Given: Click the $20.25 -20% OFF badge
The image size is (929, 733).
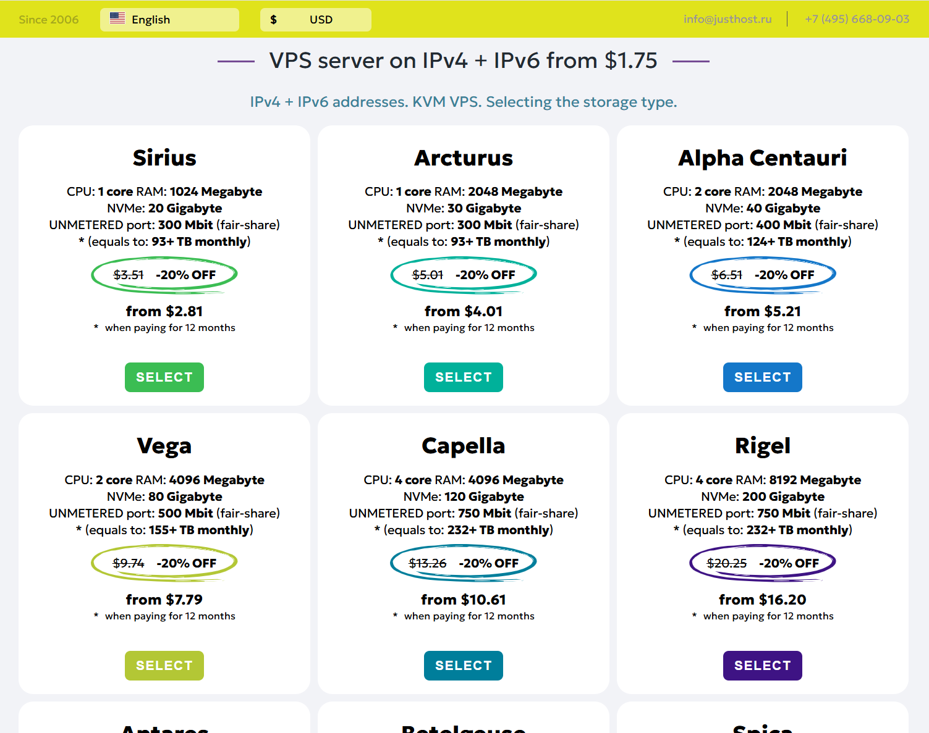Looking at the screenshot, I should click(x=763, y=563).
